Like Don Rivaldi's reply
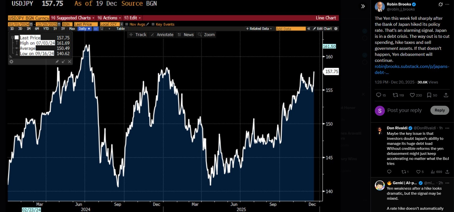 418,172
